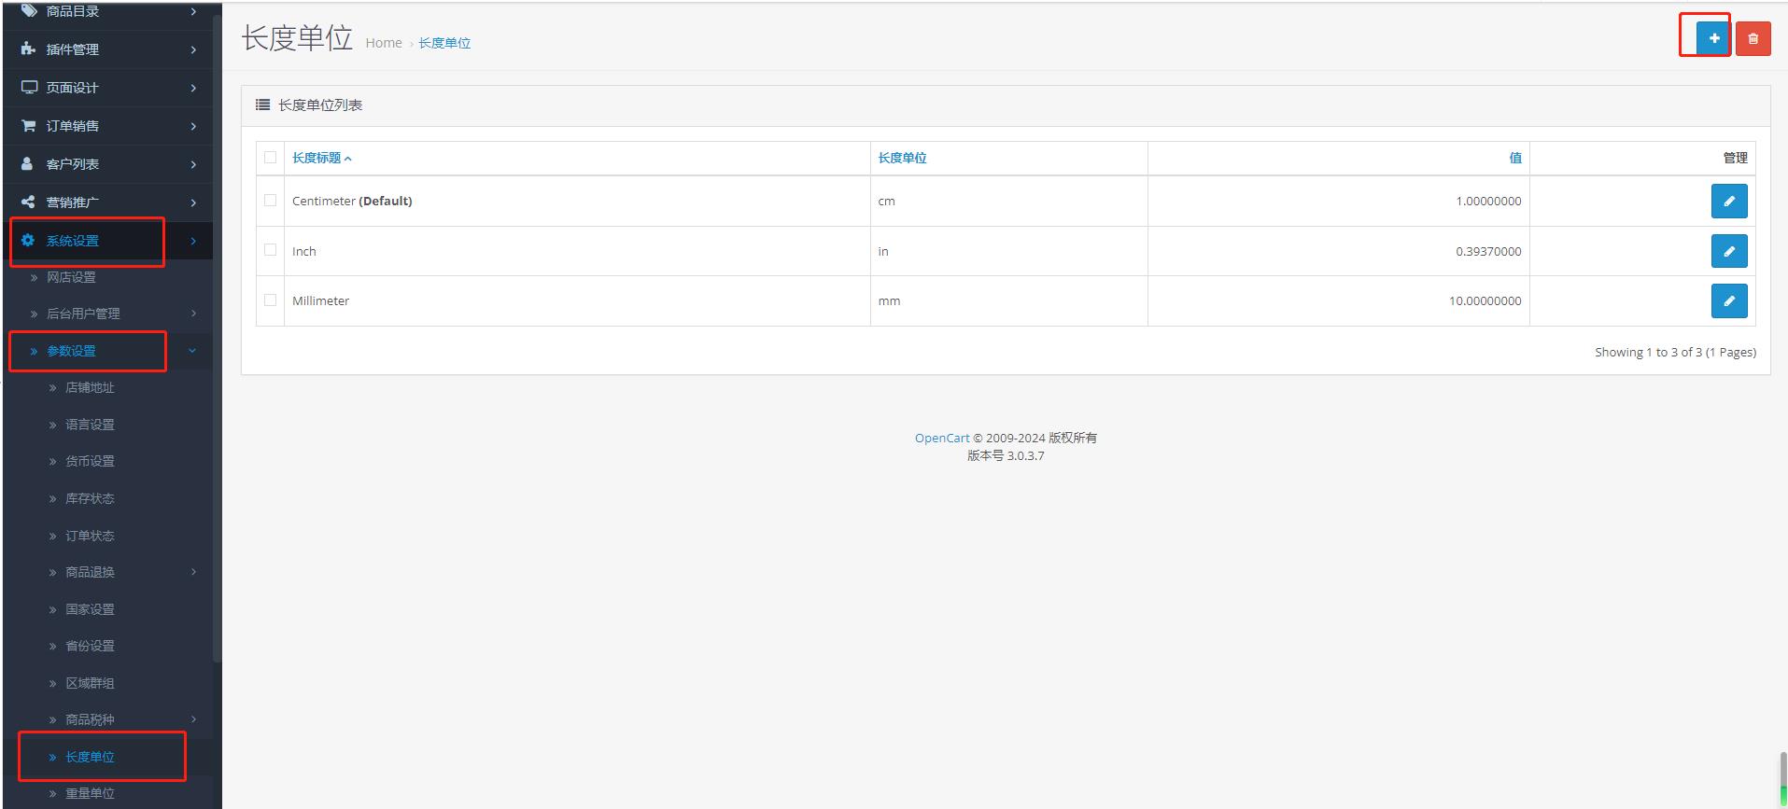Check the Centimeter row checkbox
The width and height of the screenshot is (1788, 809).
pos(270,201)
